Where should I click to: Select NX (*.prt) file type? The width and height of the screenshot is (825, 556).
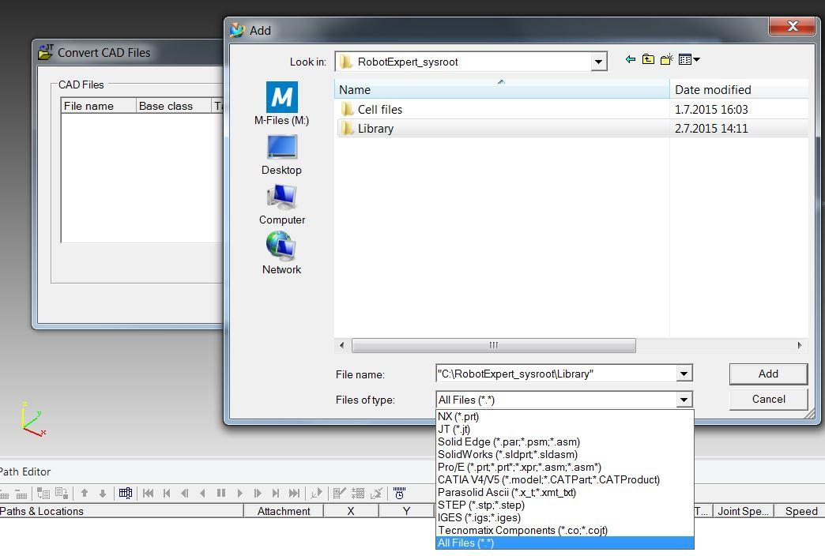click(x=564, y=417)
